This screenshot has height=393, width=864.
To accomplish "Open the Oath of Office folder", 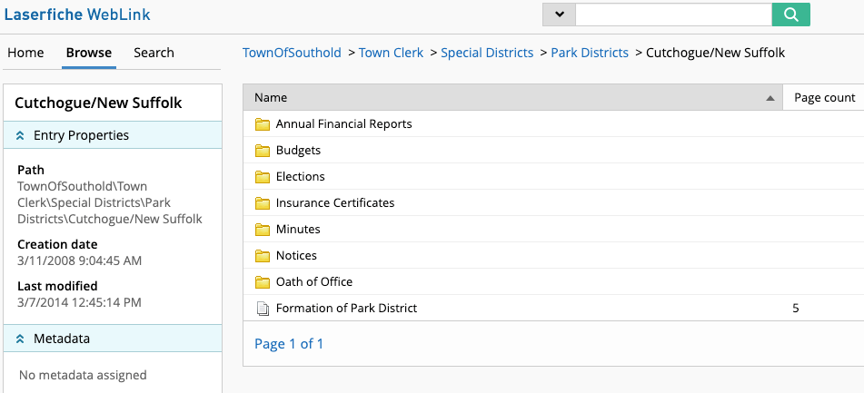I will point(313,282).
